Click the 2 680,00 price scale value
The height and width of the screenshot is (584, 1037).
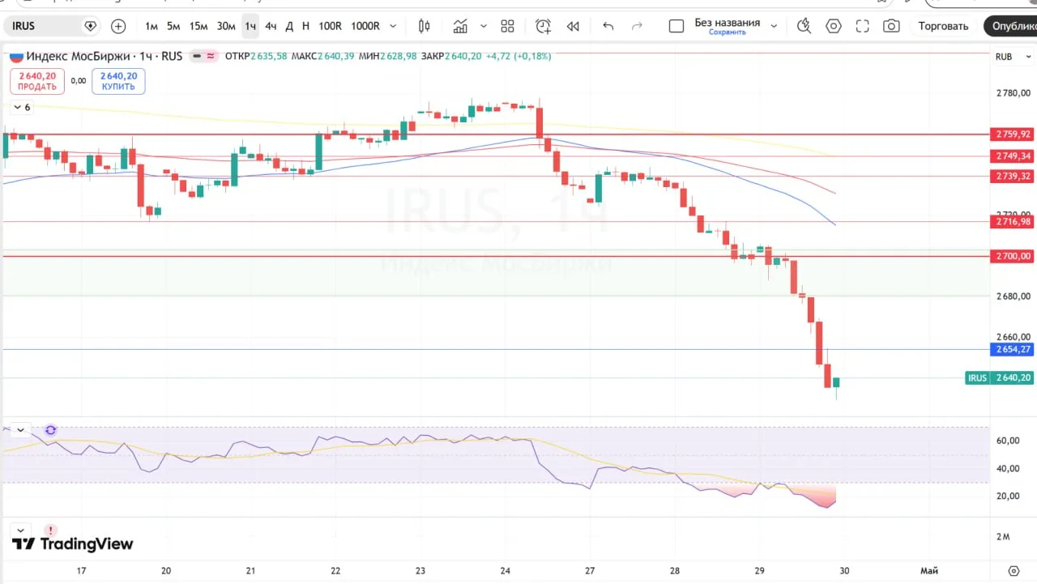point(1014,296)
